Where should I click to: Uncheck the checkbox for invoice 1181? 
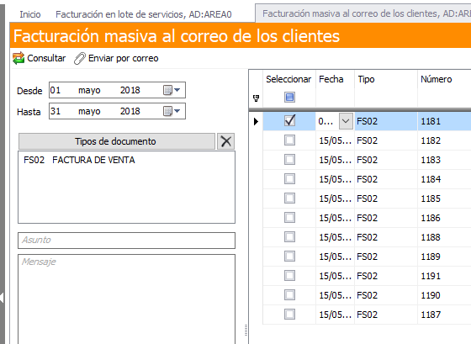click(x=289, y=121)
